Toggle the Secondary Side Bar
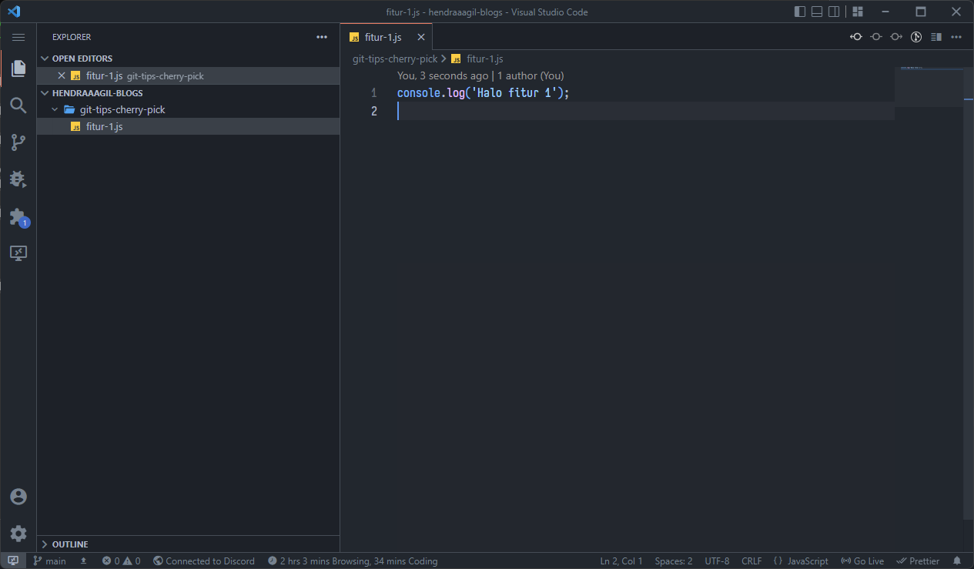The image size is (974, 569). tap(834, 11)
